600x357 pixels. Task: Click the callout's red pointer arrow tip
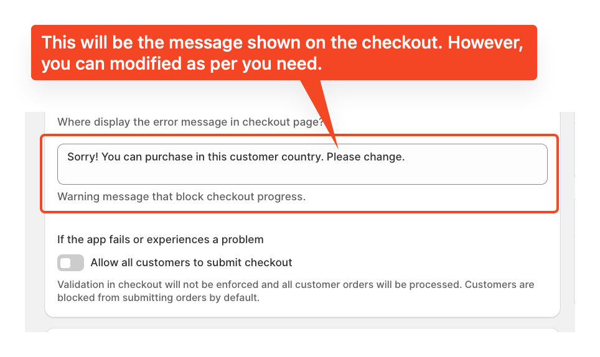337,147
